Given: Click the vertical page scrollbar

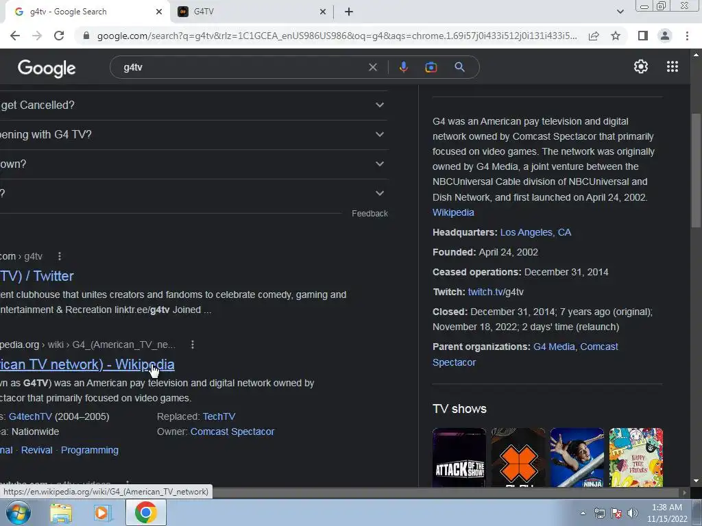Looking at the screenshot, I should point(696,170).
